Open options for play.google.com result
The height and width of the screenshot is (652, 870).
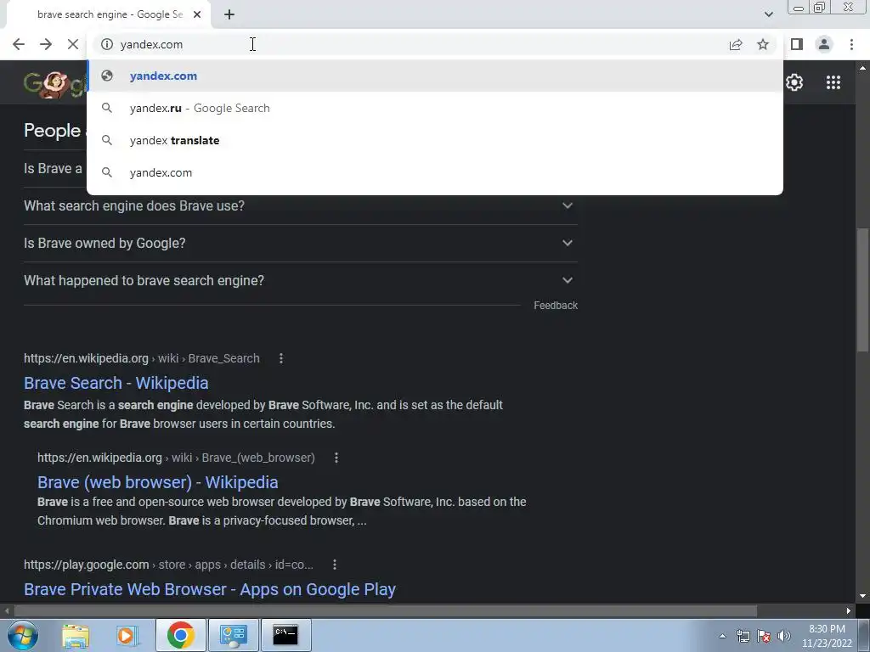coord(335,565)
